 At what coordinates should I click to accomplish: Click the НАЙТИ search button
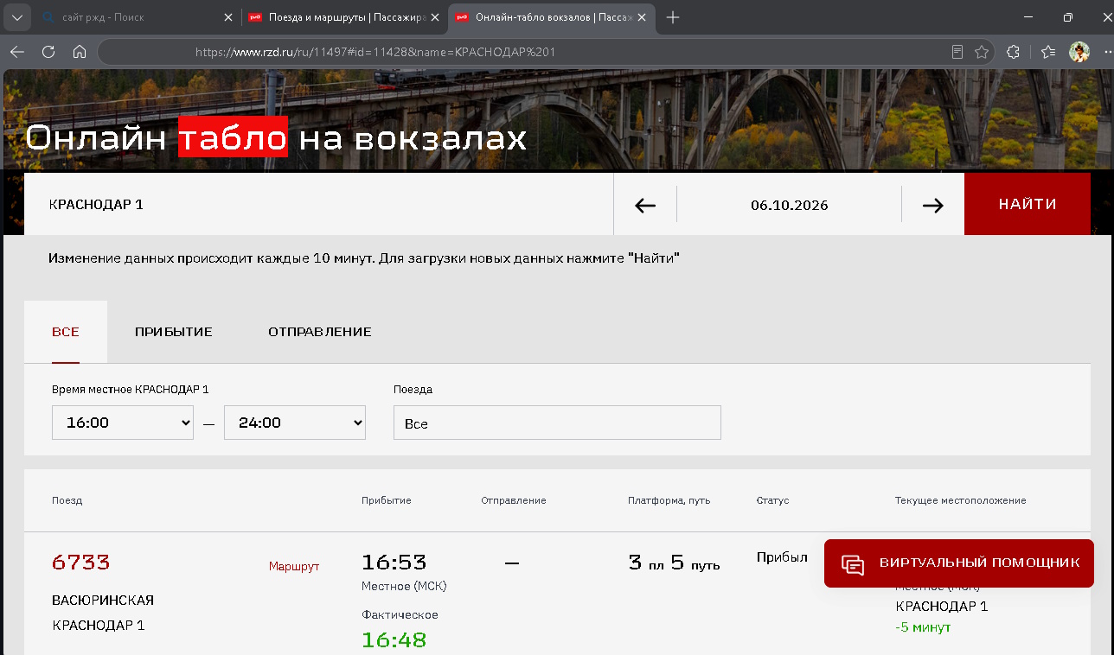(x=1028, y=204)
